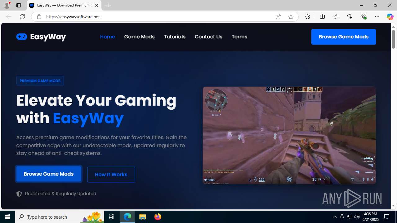397x223 pixels.
Task: Open the Contact Us nav link
Action: (x=208, y=37)
